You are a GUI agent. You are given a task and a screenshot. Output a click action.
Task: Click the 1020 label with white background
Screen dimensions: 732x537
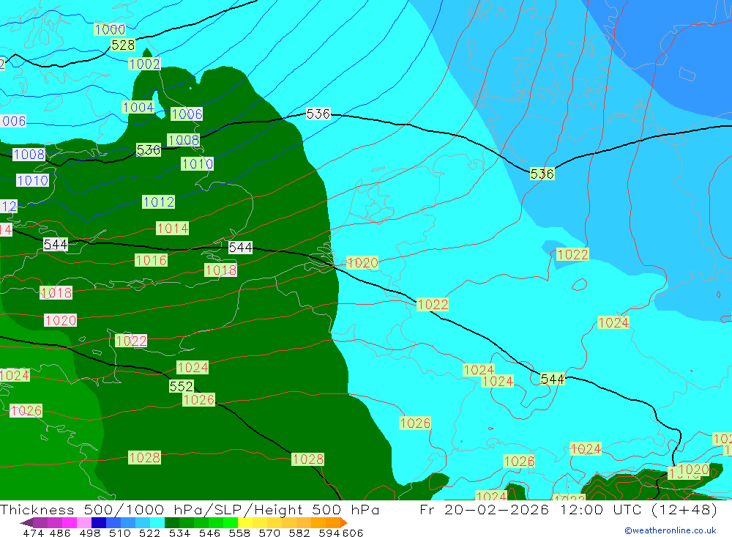click(x=61, y=321)
